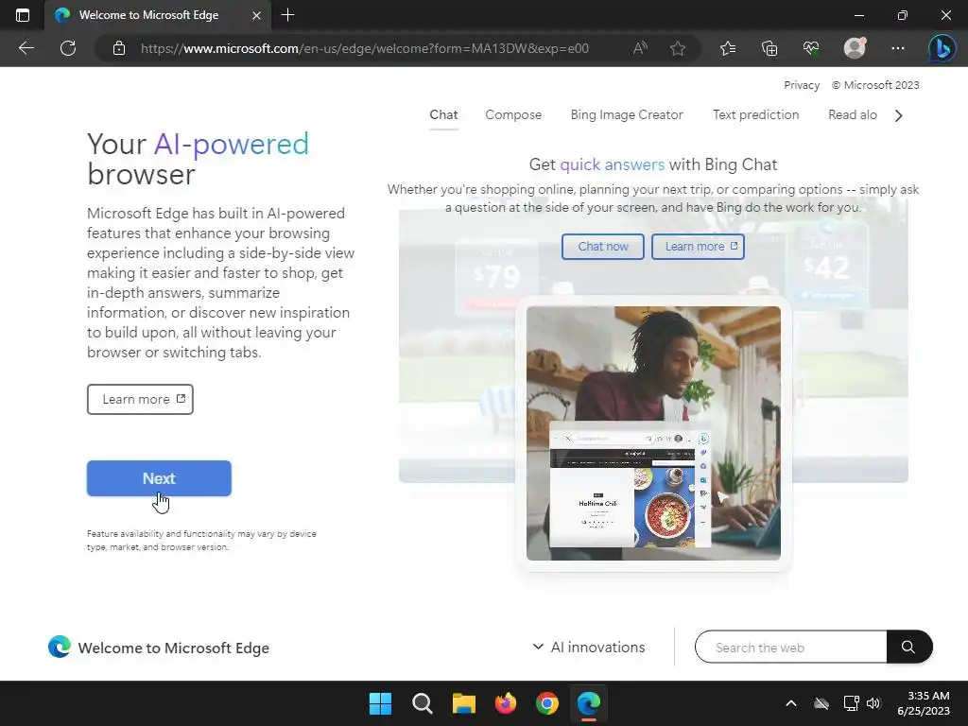Image resolution: width=968 pixels, height=726 pixels.
Task: Open a new tab with plus icon
Action: (x=287, y=15)
